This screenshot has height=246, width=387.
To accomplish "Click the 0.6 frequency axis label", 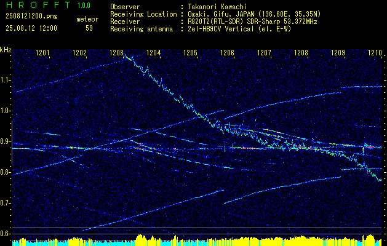I will 4,234.
